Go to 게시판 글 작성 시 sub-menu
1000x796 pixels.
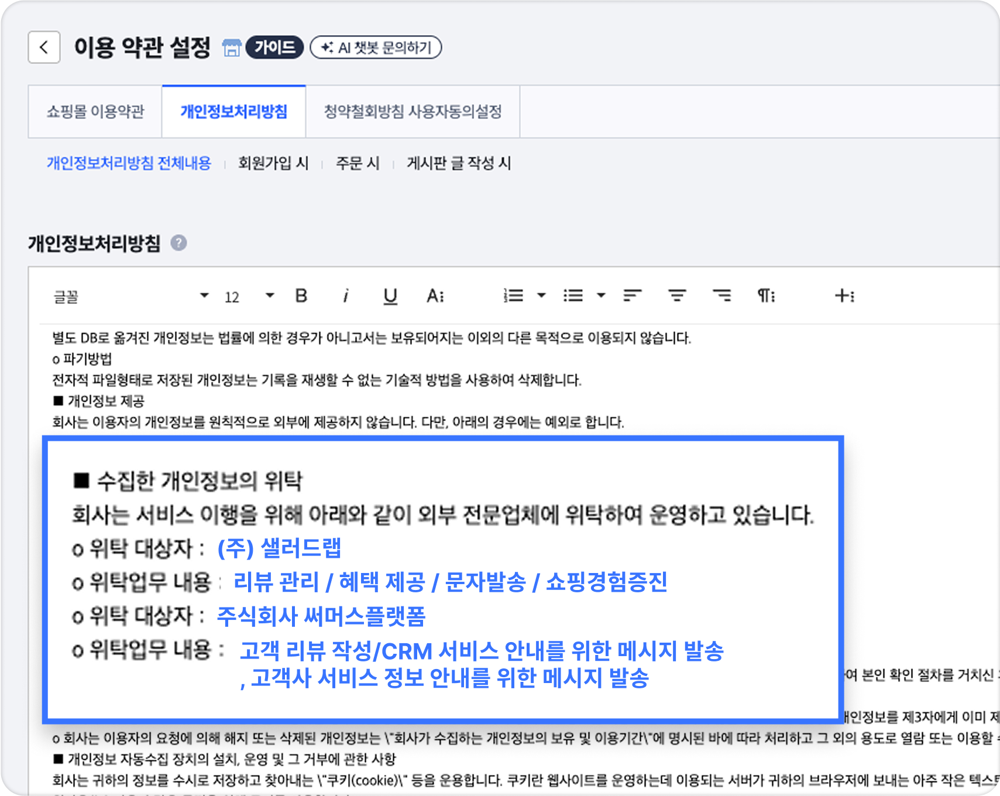459,163
